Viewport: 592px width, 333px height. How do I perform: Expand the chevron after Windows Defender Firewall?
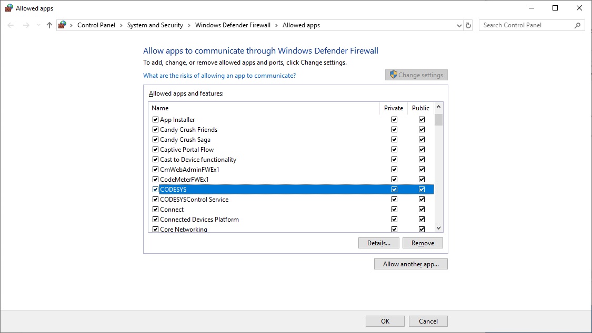pos(276,25)
